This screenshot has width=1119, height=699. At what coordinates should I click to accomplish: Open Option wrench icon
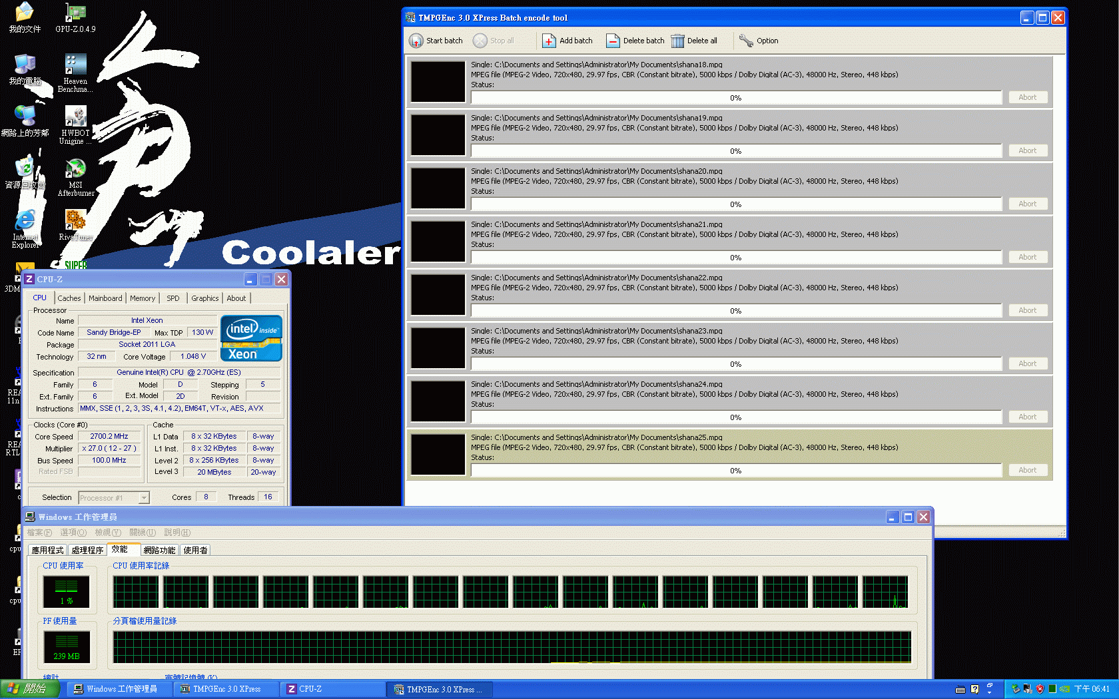[746, 41]
